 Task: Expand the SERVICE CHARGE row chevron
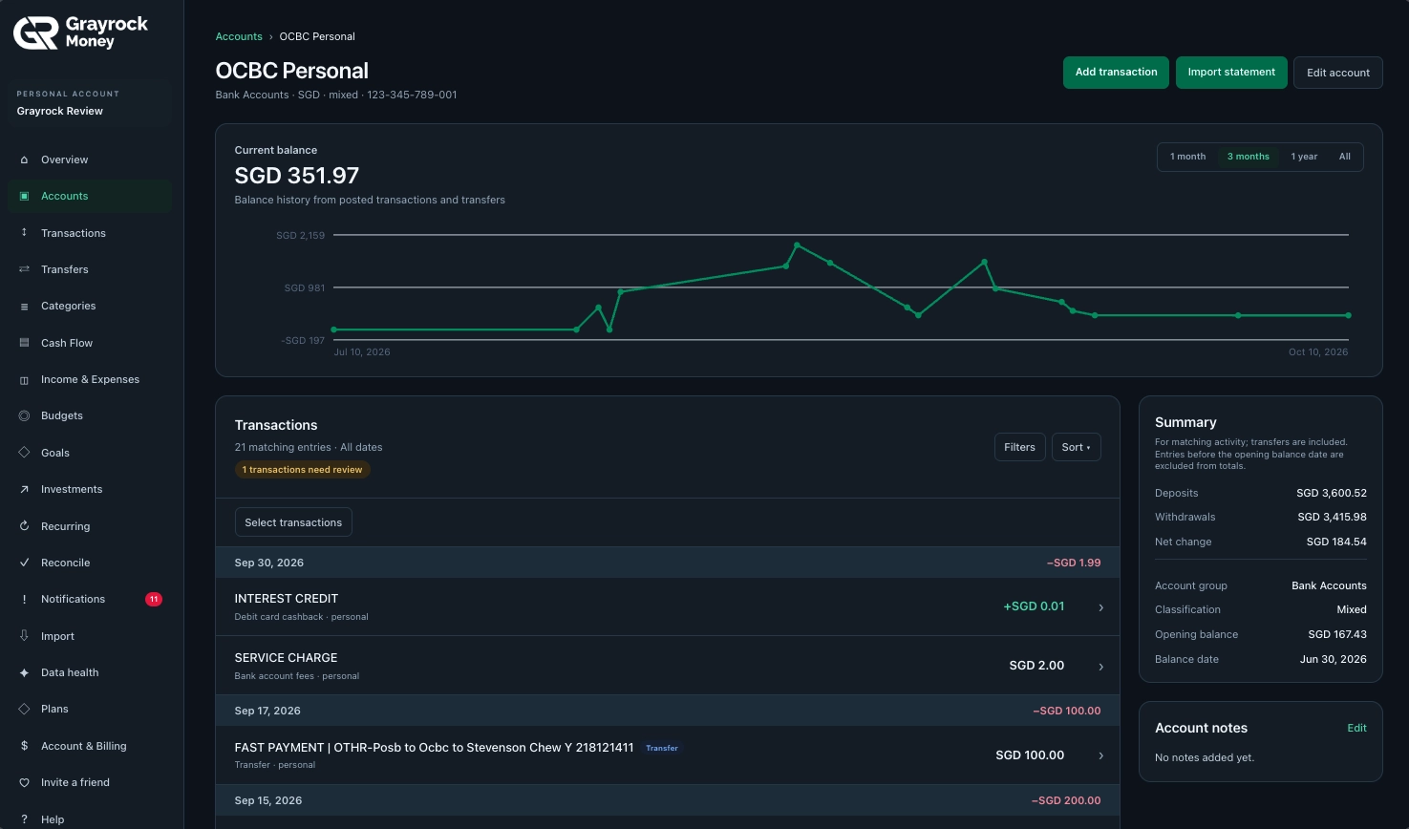(x=1100, y=667)
